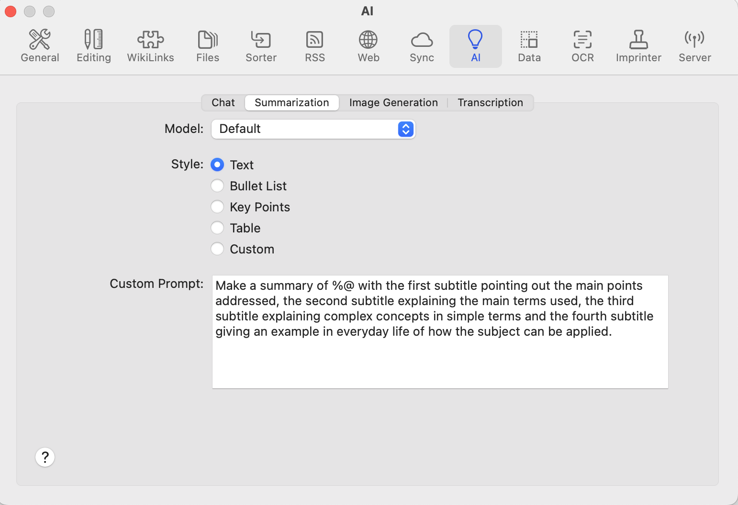
Task: Switch to the Summarization tab
Action: (292, 103)
